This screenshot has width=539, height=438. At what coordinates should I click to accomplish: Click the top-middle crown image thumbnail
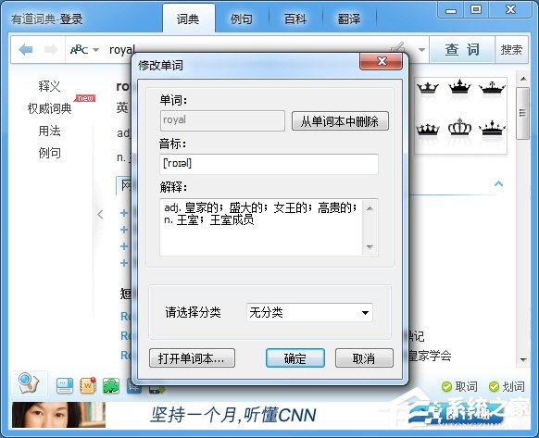459,87
